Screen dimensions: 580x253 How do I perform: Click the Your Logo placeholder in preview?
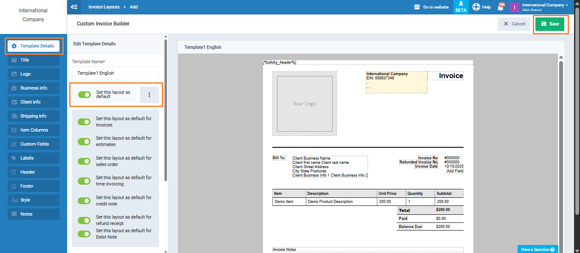[305, 104]
